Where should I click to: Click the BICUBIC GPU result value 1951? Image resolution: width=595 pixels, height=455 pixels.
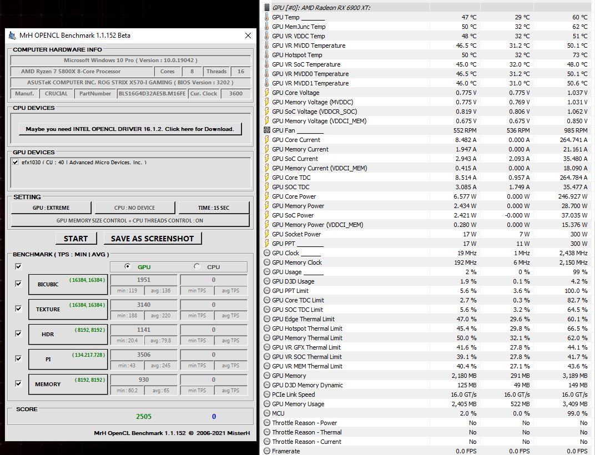144,280
